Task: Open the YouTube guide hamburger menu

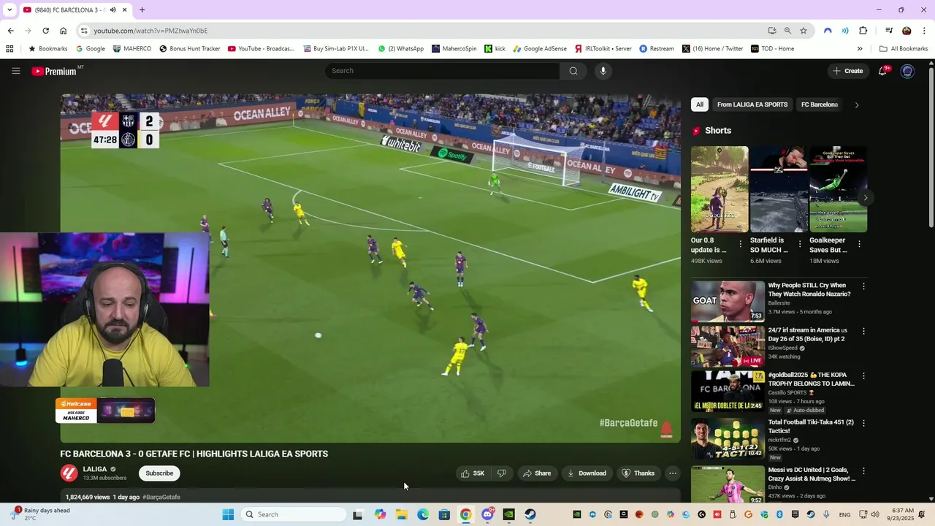Action: (x=15, y=71)
